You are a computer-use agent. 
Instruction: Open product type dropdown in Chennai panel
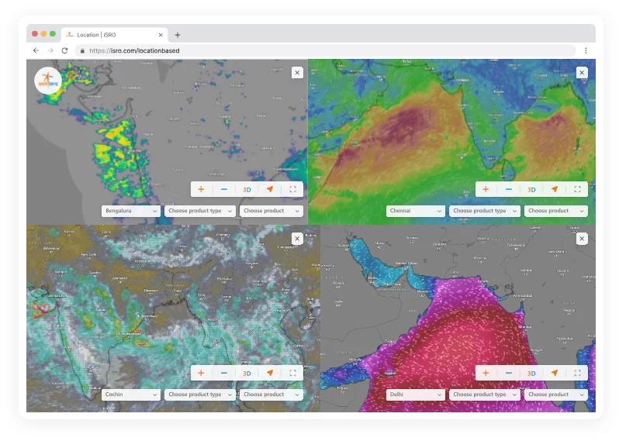pyautogui.click(x=484, y=211)
